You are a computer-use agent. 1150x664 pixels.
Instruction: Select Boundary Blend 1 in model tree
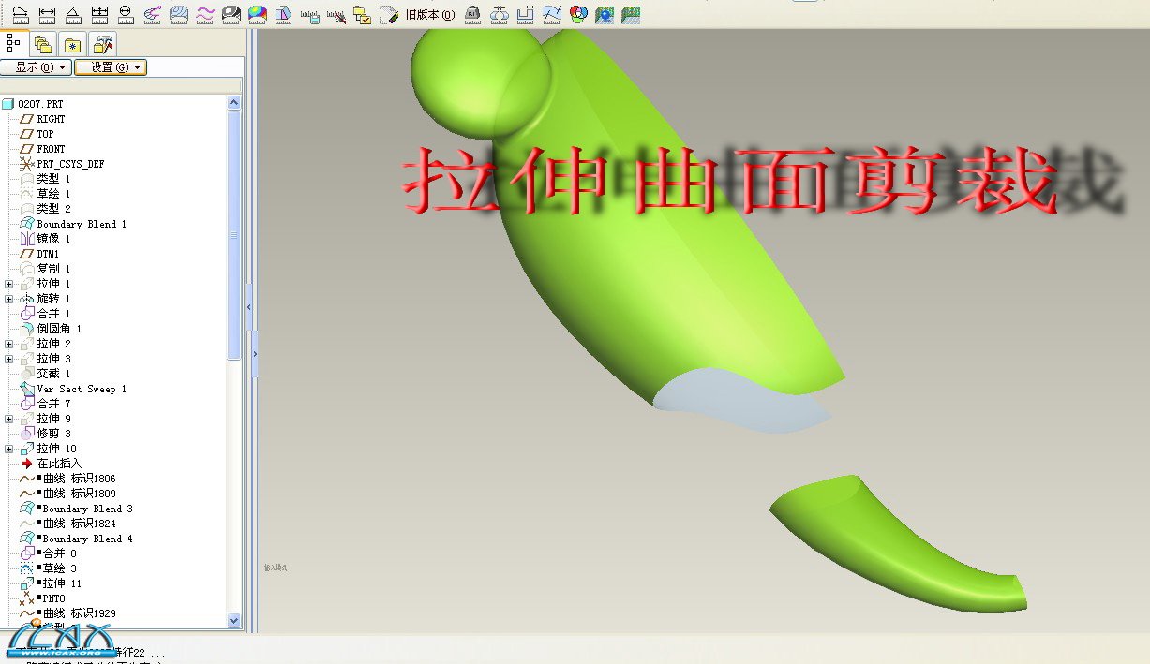pos(81,224)
